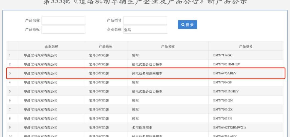This screenshot has width=290, height=137.
Task: Click 纯电动多用途乘用车 in row 3
Action: [x=147, y=73]
